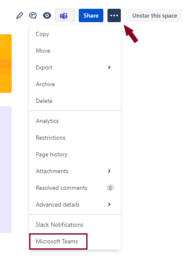Screen dimensions: 185x263
Task: Click the Microsoft Teams icon button
Action: (x=65, y=15)
